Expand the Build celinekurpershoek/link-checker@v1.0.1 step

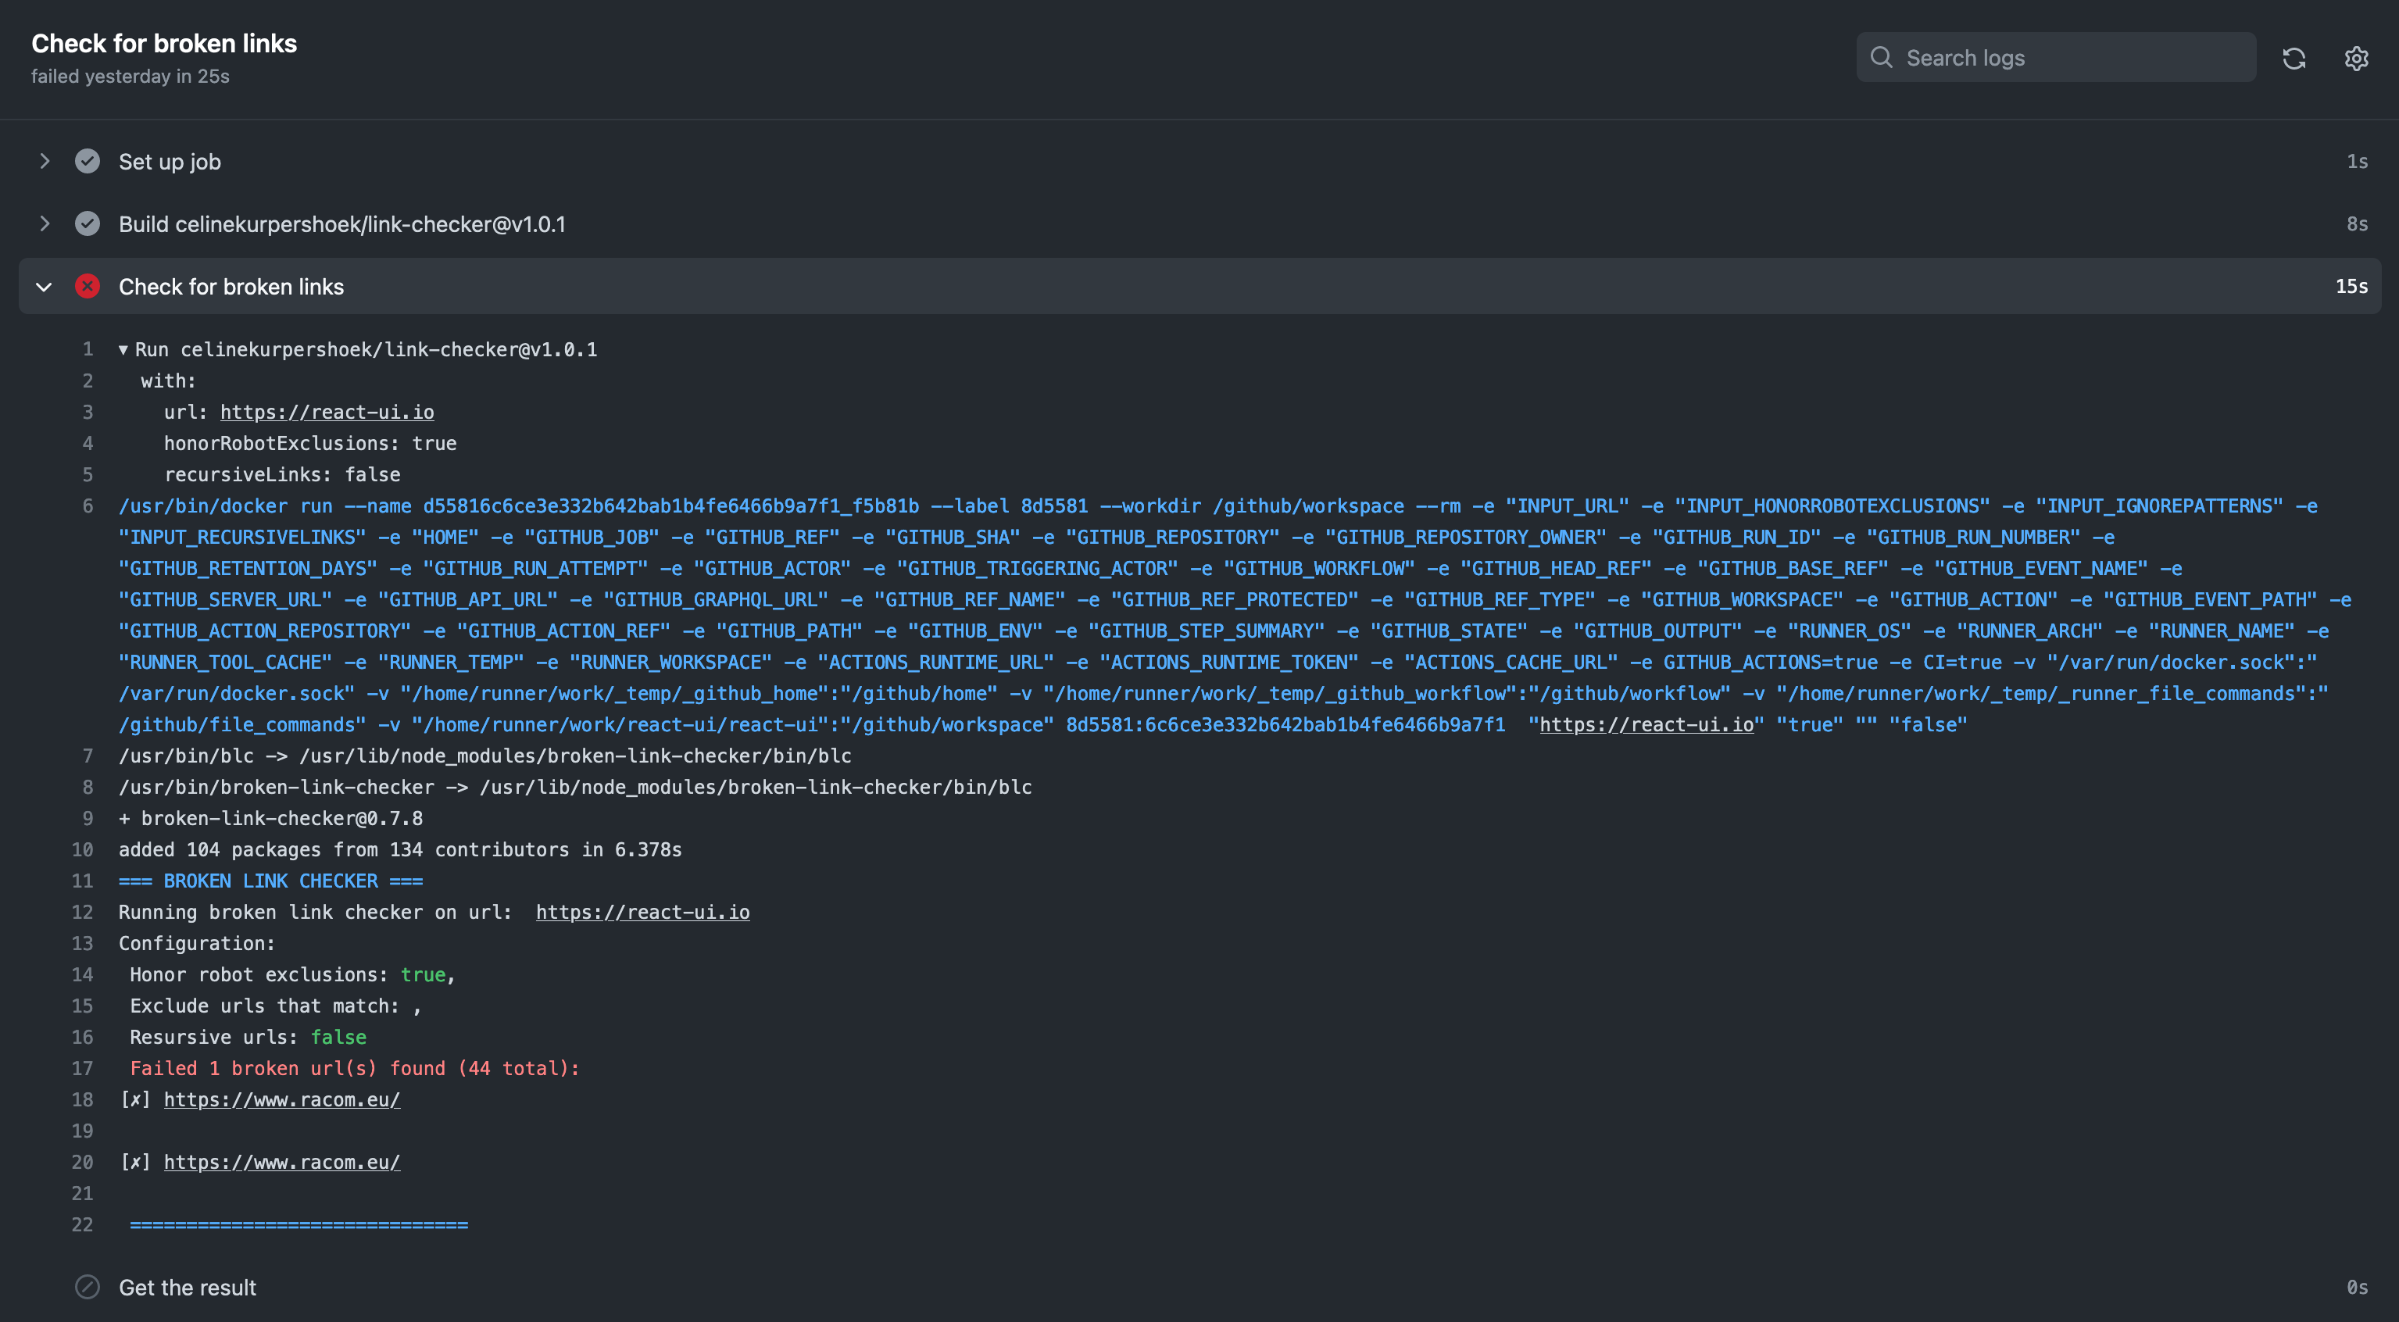[x=44, y=223]
